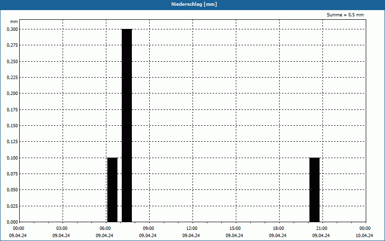Click the 0,200 y-axis label
Viewport: 385px width, 241px height.
[13, 94]
